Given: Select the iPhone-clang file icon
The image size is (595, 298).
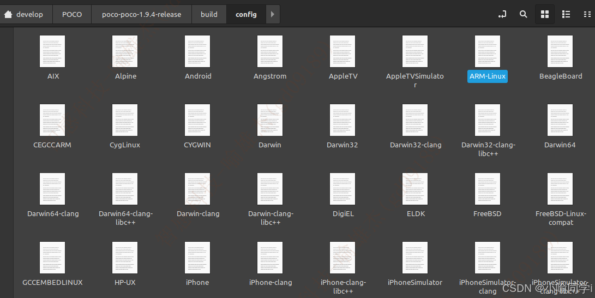Looking at the screenshot, I should [x=270, y=258].
